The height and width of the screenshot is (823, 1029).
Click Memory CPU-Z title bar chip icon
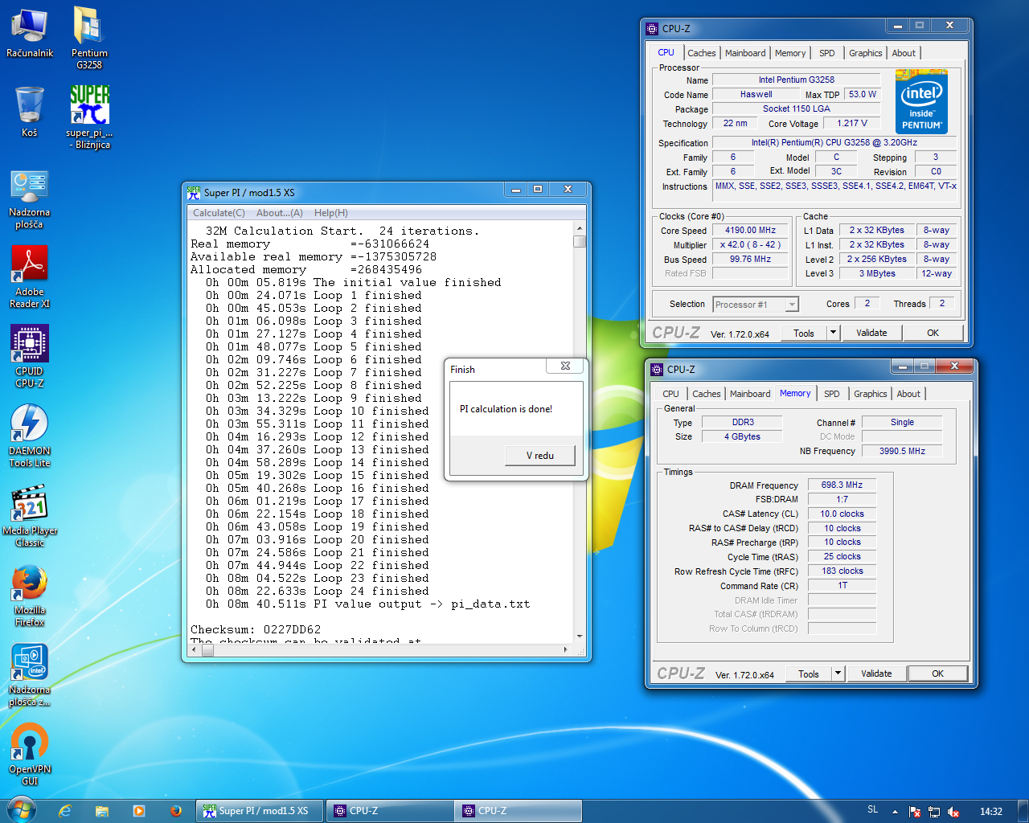[x=657, y=370]
